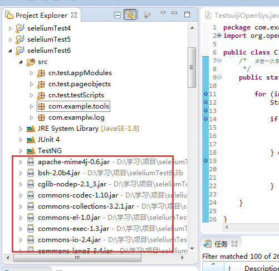Click the editor horizontal scroll left arrow

227,227
